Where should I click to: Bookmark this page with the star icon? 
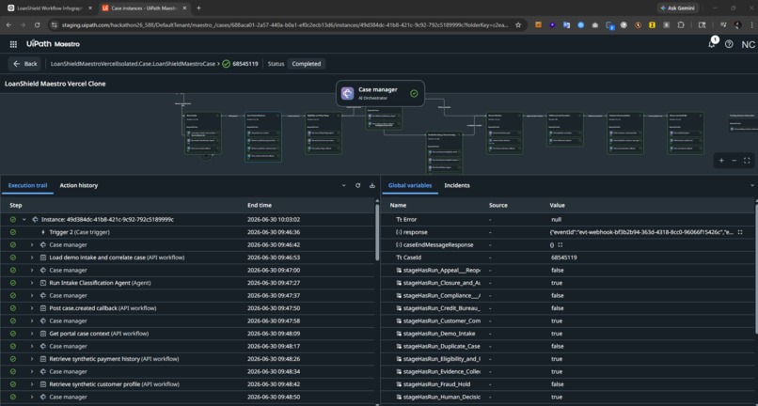pos(518,24)
